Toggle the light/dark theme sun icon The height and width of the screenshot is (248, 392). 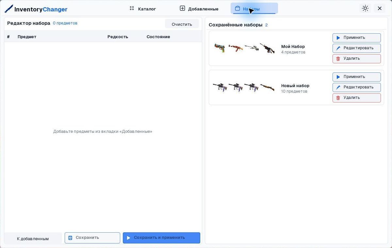pos(365,8)
